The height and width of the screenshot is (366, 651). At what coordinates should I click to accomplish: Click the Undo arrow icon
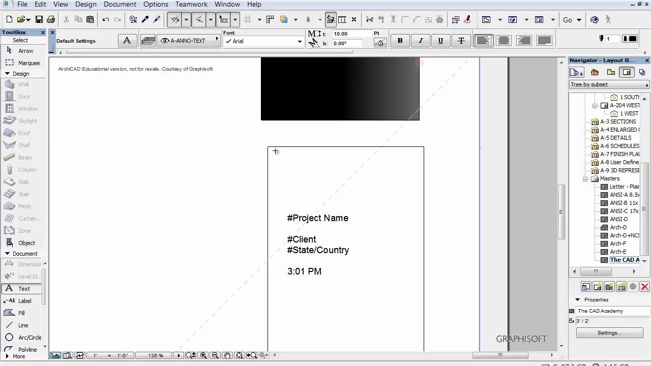(106, 20)
